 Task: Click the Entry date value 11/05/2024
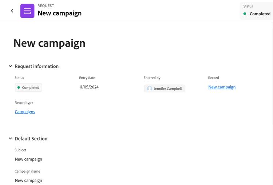coord(89,87)
